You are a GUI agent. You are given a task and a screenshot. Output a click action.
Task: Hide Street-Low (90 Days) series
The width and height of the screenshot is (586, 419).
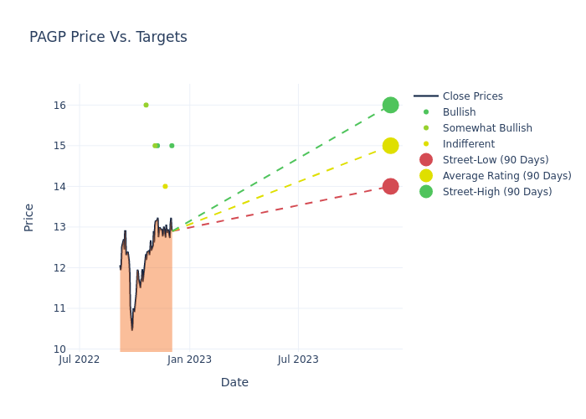pyautogui.click(x=495, y=160)
